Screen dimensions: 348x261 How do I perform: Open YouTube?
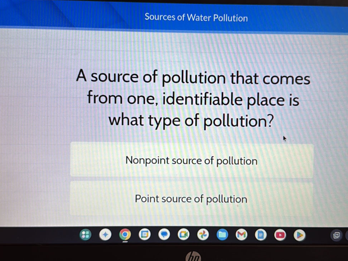pyautogui.click(x=280, y=235)
